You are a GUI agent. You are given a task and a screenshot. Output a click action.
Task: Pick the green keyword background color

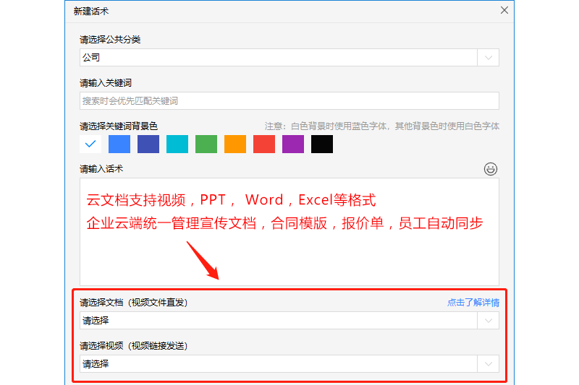pos(206,144)
